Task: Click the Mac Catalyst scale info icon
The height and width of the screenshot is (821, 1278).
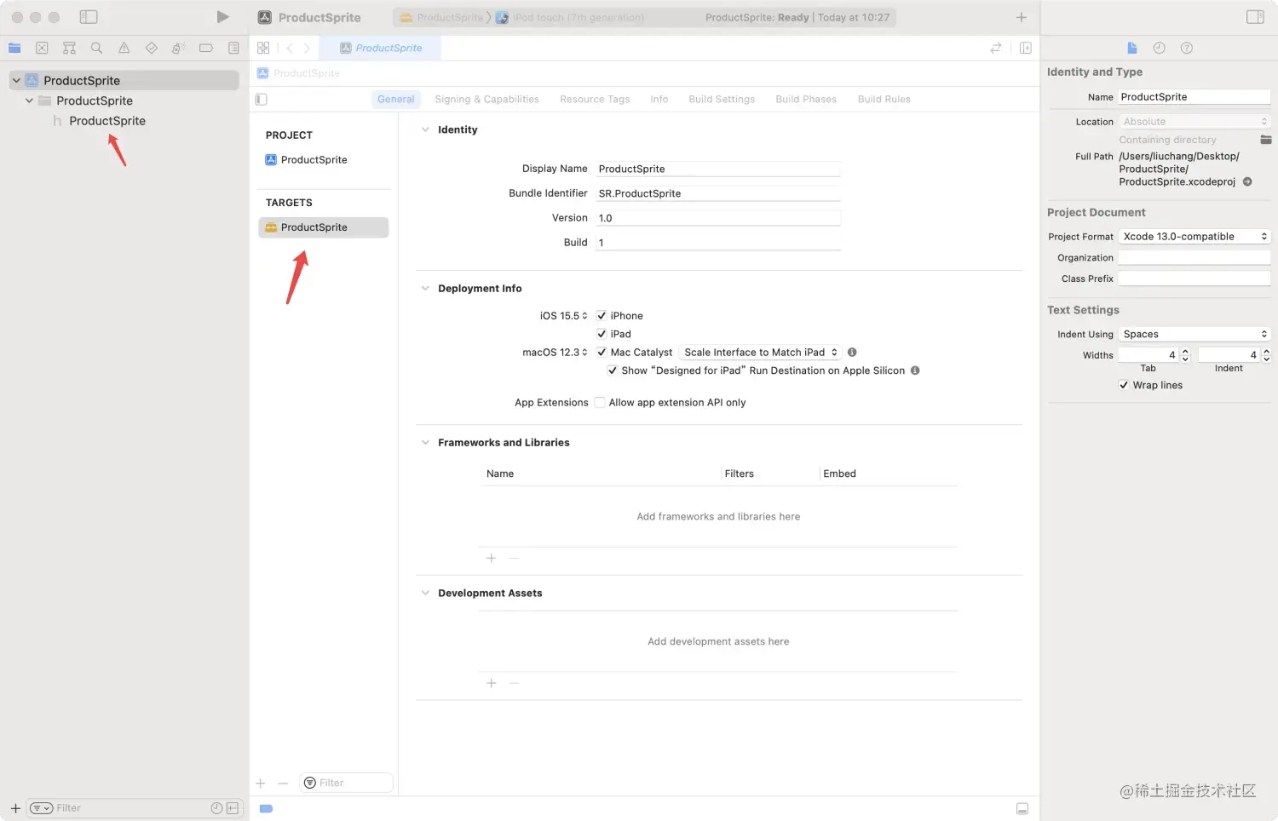Action: 852,353
